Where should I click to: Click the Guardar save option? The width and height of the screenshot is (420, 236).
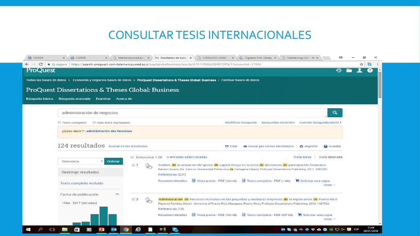click(332, 146)
